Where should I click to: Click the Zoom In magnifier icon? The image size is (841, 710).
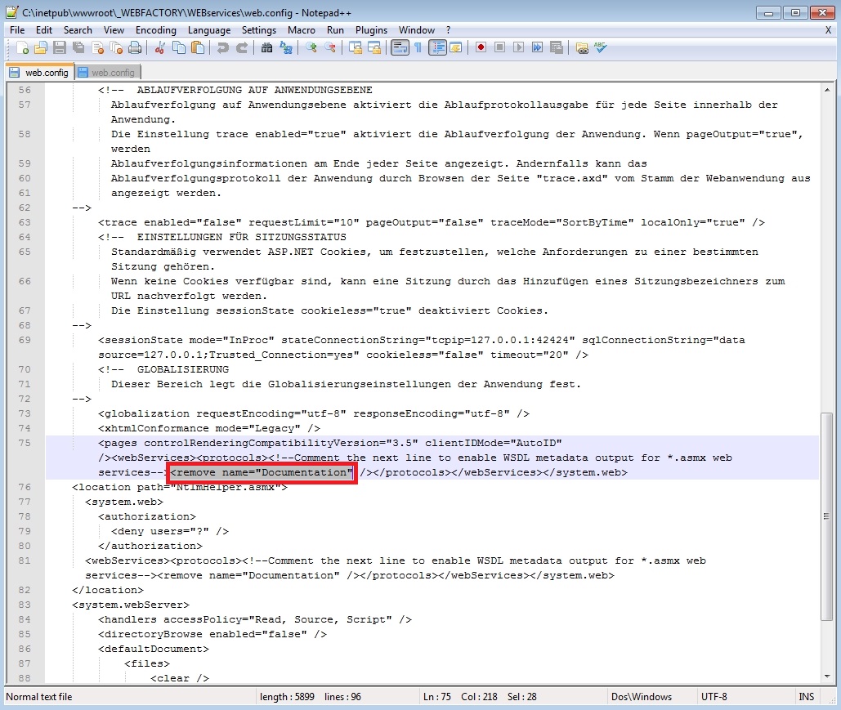click(311, 48)
